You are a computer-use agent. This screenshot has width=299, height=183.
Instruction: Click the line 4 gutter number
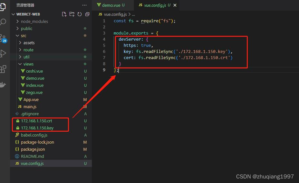pos(104,39)
